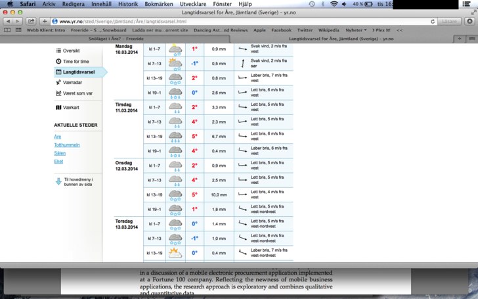
Task: Click the share icon in Safari toolbar
Action: click(31, 21)
